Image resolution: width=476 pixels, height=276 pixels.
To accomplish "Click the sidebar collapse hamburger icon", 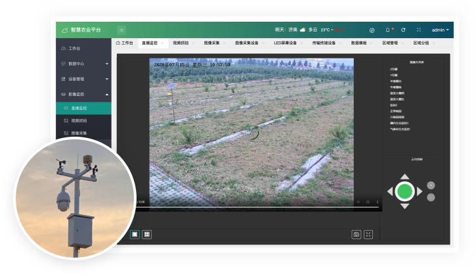I will (121, 30).
